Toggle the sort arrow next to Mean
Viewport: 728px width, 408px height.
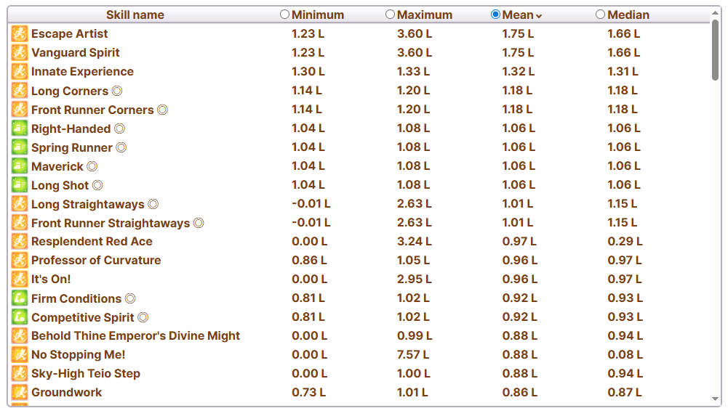point(539,16)
